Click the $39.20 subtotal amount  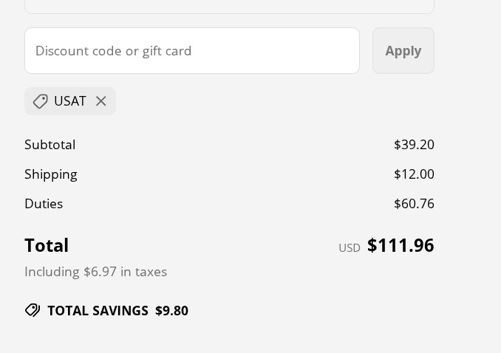pos(414,145)
